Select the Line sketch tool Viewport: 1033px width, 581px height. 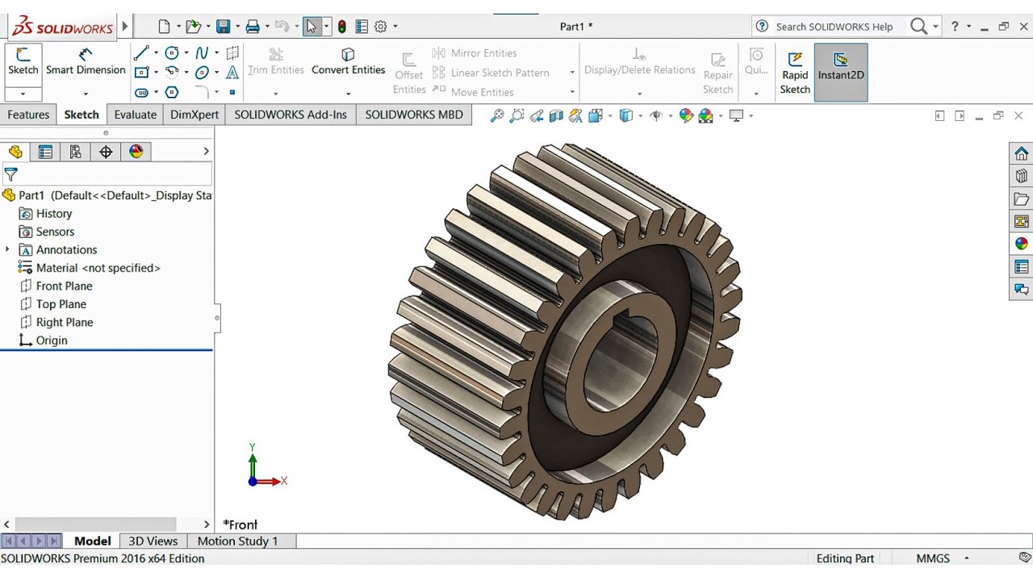(x=142, y=53)
